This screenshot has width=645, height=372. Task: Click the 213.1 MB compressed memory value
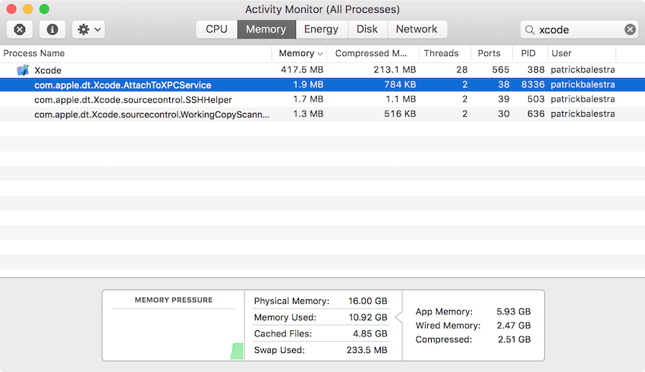click(x=395, y=70)
